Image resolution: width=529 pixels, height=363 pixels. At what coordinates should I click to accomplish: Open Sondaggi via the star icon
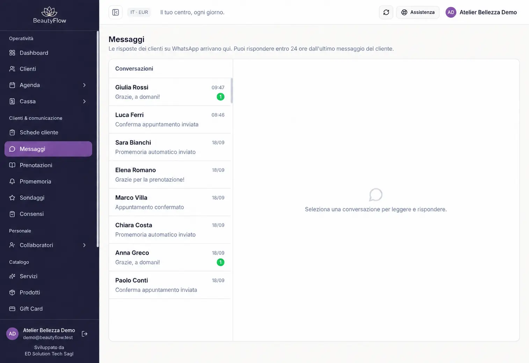click(12, 198)
